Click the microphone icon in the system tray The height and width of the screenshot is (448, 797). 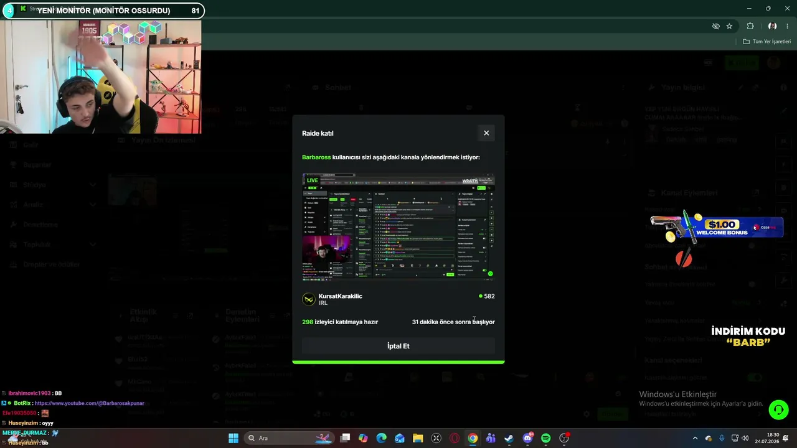click(722, 438)
